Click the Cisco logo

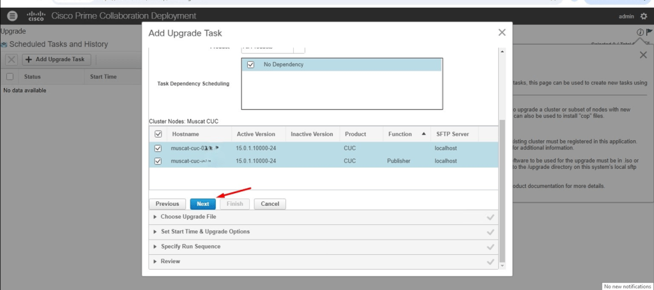(x=35, y=15)
